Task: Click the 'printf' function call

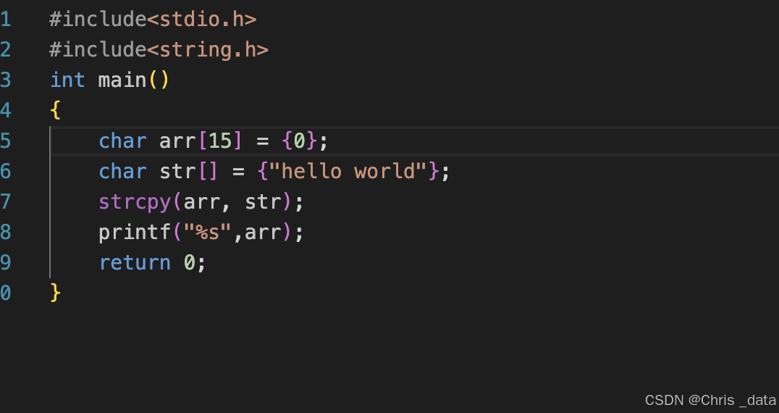Action: [135, 232]
